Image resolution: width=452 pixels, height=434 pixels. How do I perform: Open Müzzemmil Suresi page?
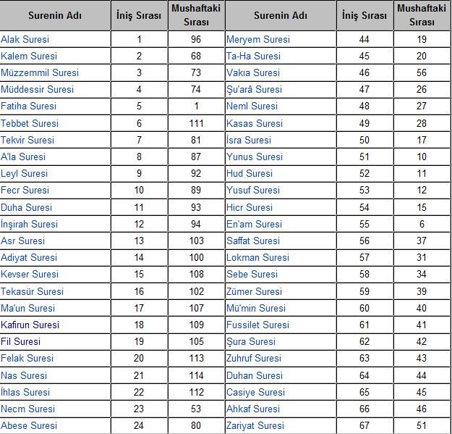[40, 72]
